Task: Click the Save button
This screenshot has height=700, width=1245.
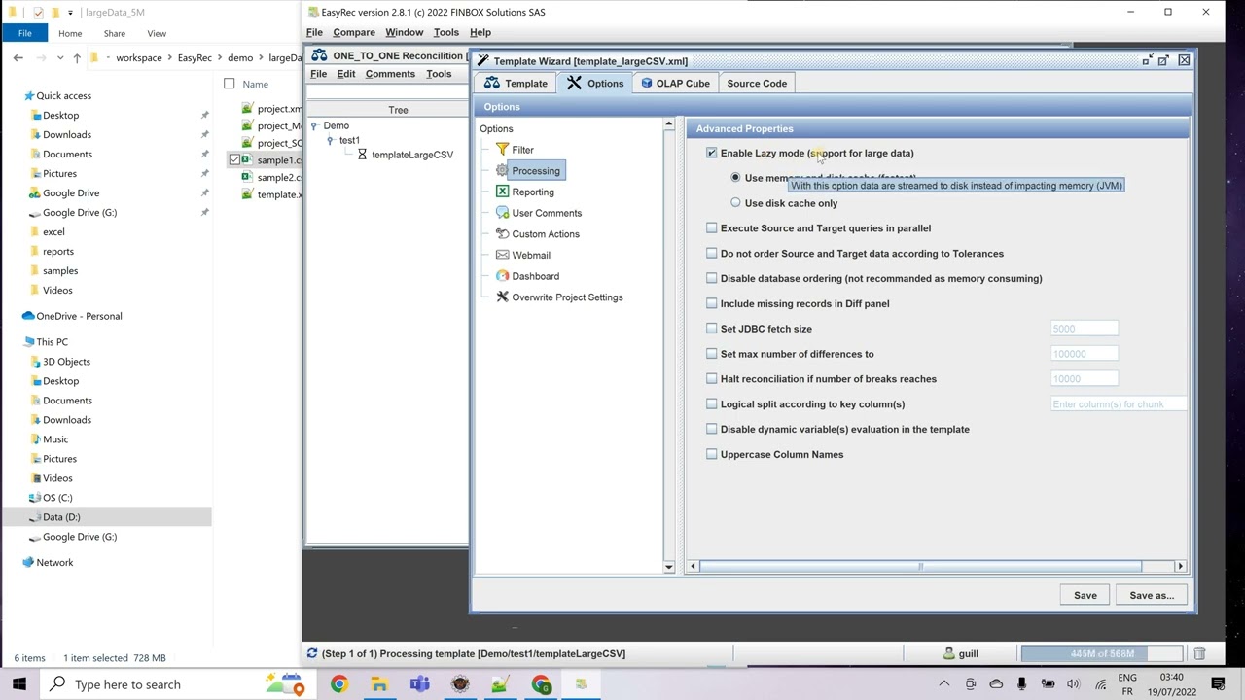Action: [x=1085, y=596]
